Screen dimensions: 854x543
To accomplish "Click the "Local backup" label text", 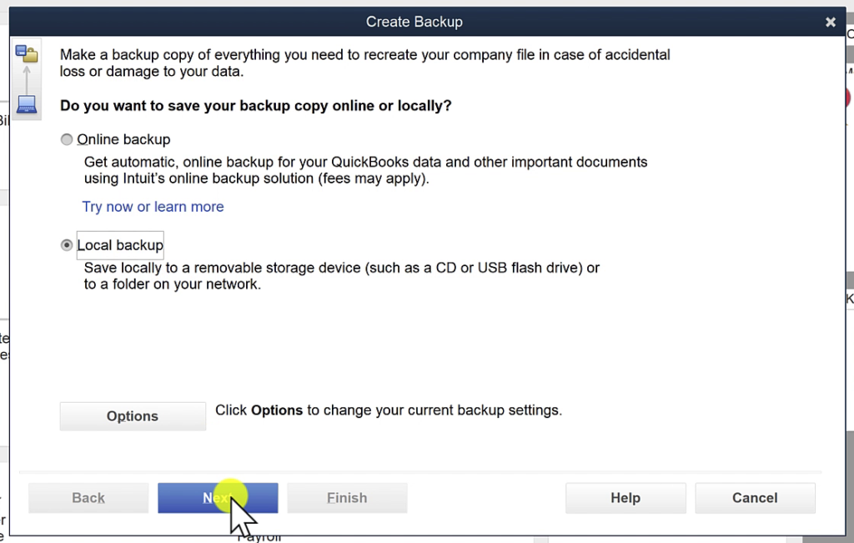I will pos(120,244).
